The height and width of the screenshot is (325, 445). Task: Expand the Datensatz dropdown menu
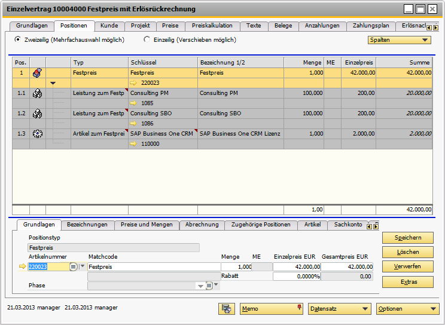[339, 309]
